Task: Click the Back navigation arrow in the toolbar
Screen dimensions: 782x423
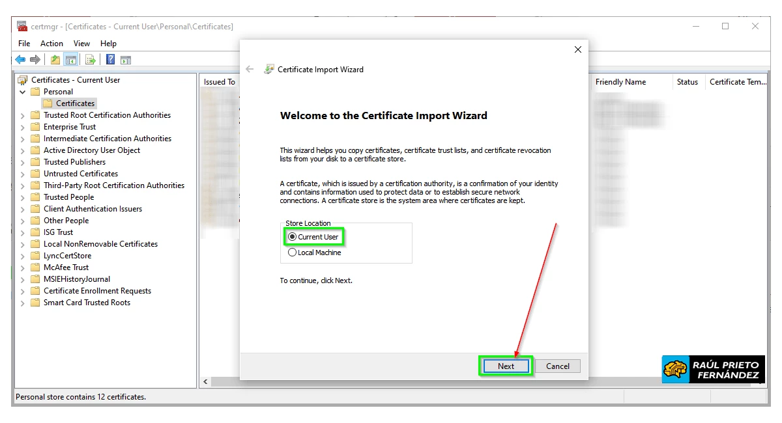Action: click(x=20, y=59)
